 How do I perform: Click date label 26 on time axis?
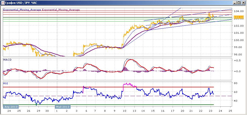[29, 111]
